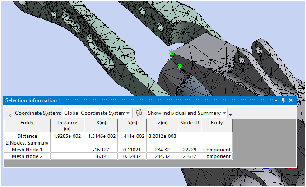
Task: Select the 2 Nodes, Summary row
Action: [27, 143]
